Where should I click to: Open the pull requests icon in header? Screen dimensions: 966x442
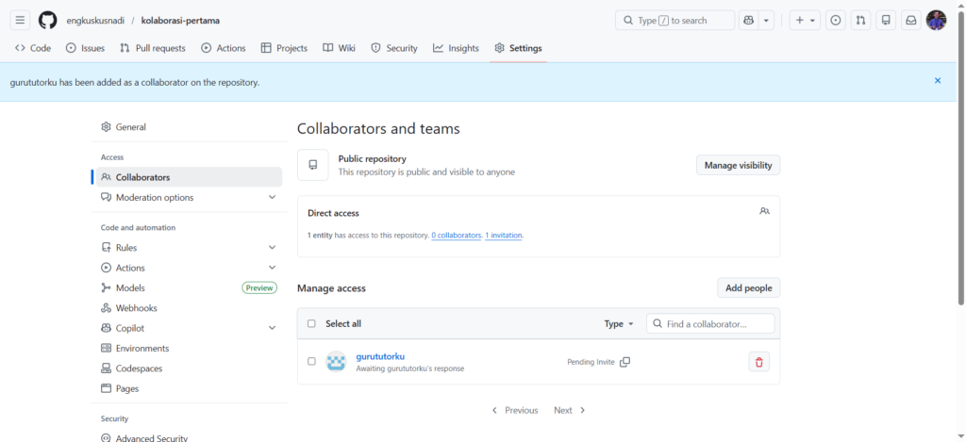[x=860, y=20]
